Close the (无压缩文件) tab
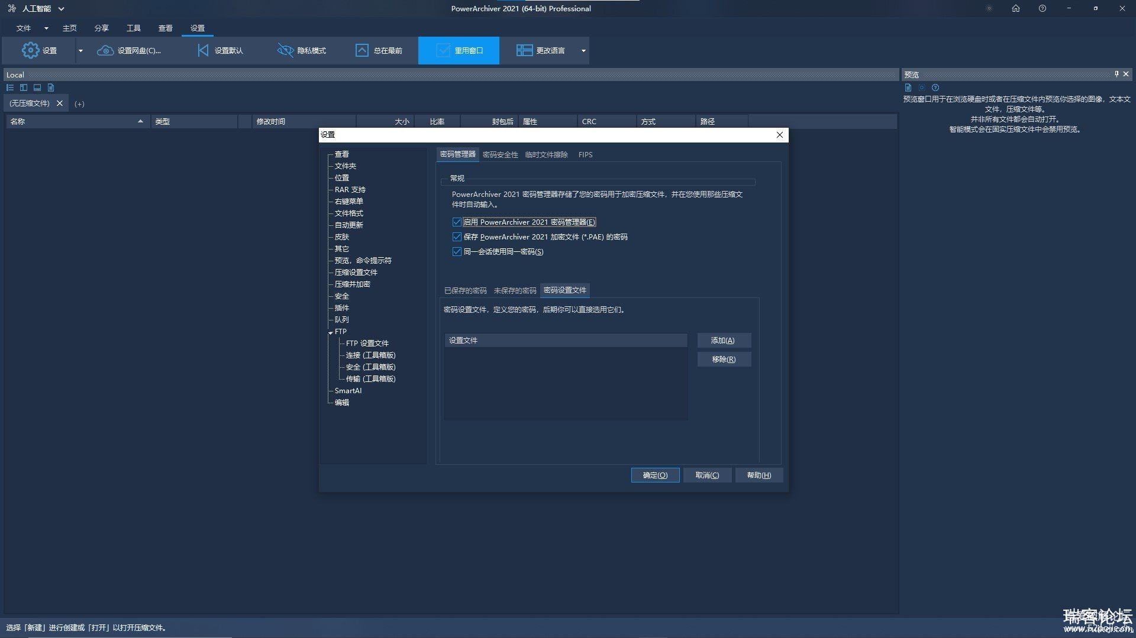This screenshot has width=1136, height=638. click(x=60, y=103)
